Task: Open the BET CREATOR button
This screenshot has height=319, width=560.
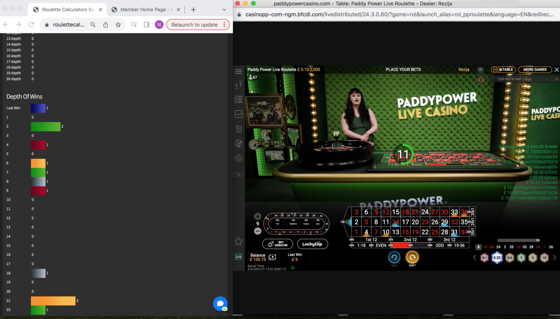Action: [x=278, y=244]
